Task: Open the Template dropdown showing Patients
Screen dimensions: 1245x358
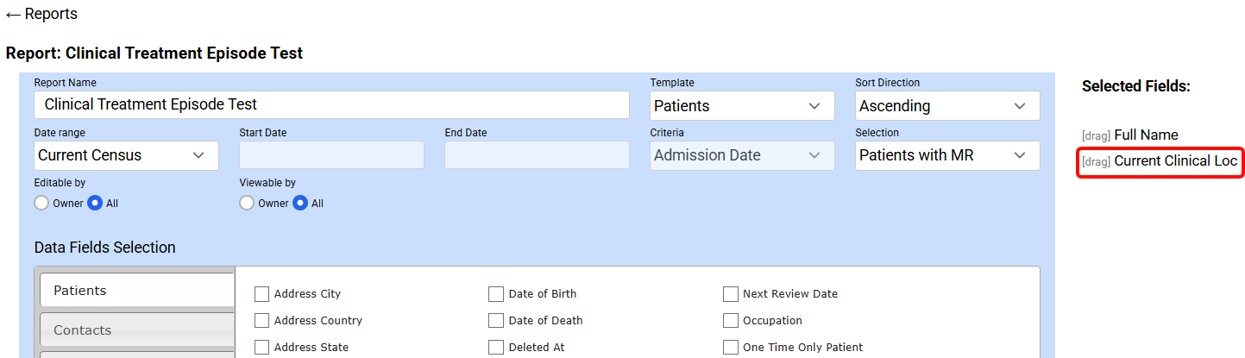Action: 742,106
